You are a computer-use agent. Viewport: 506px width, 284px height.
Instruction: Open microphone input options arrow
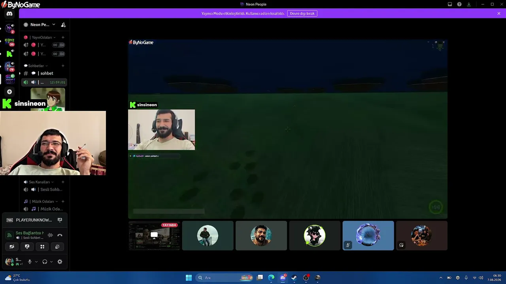(x=36, y=262)
